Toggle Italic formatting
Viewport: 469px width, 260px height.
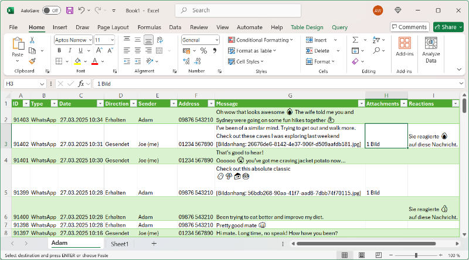(70, 51)
